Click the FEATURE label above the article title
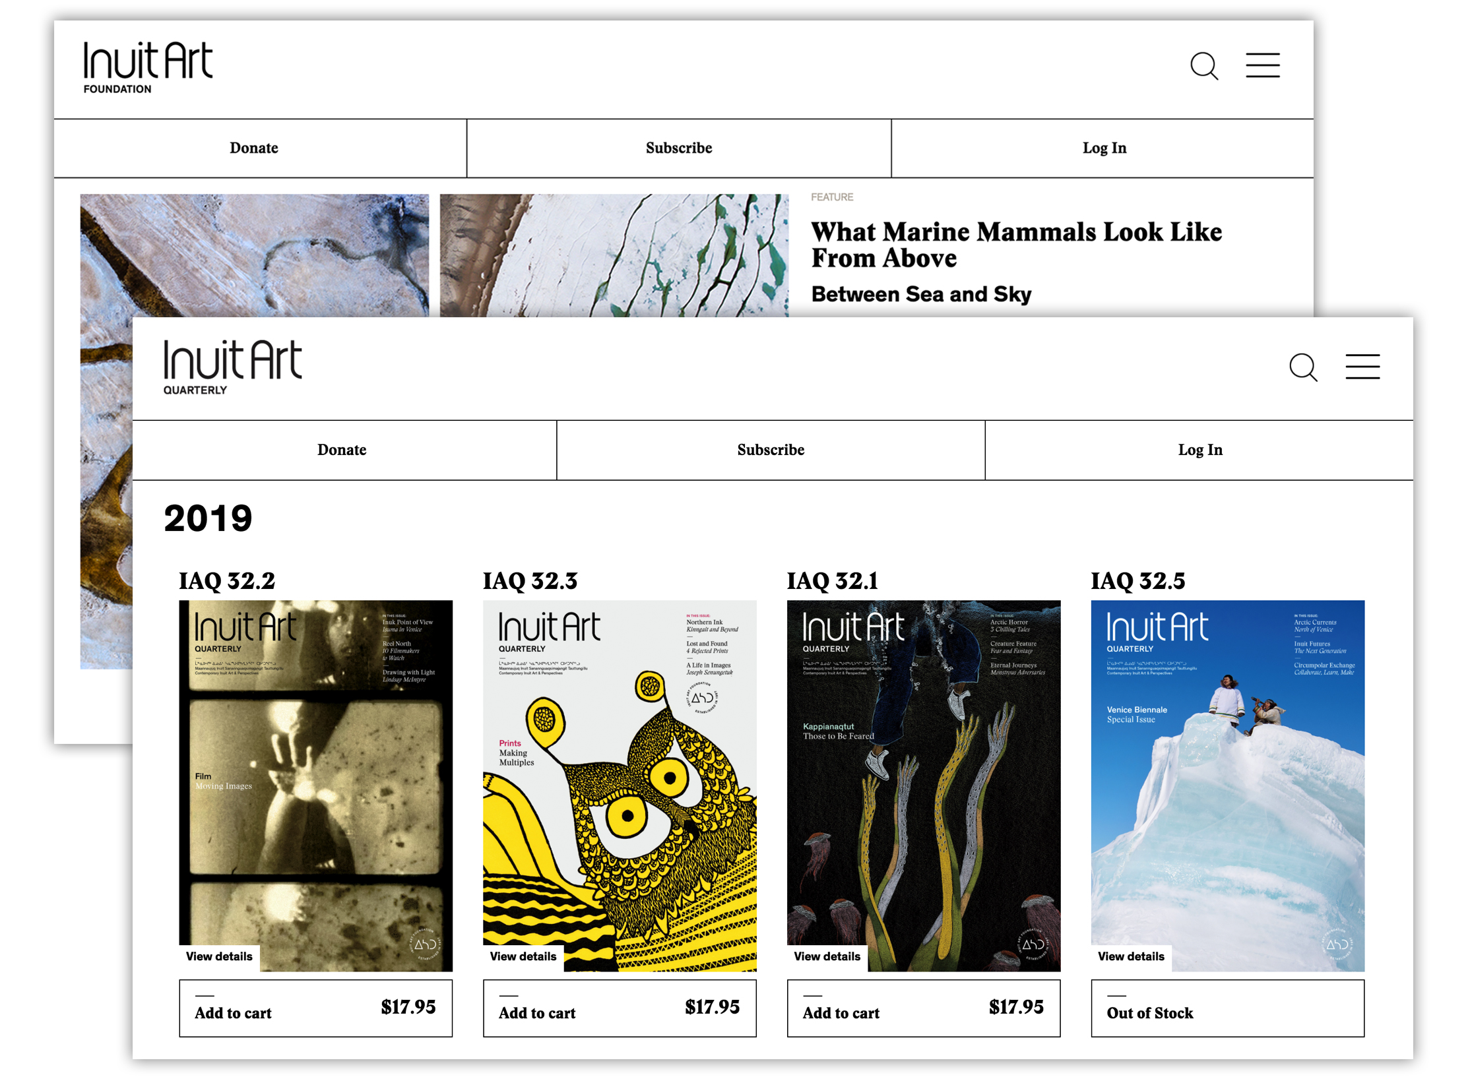This screenshot has height=1079, width=1470. (832, 197)
